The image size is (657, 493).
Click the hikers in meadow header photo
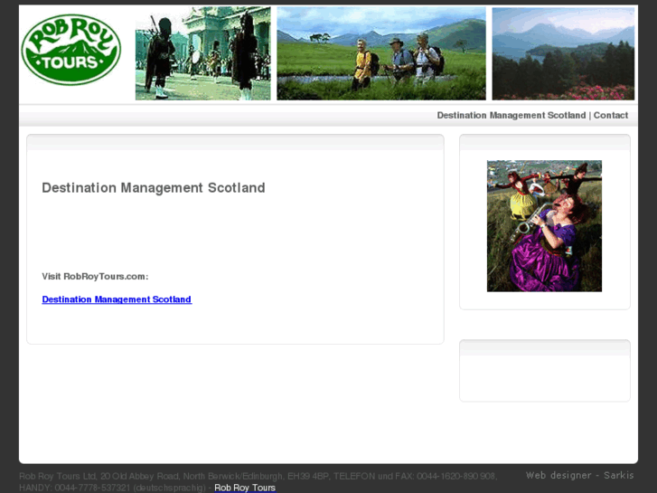381,53
